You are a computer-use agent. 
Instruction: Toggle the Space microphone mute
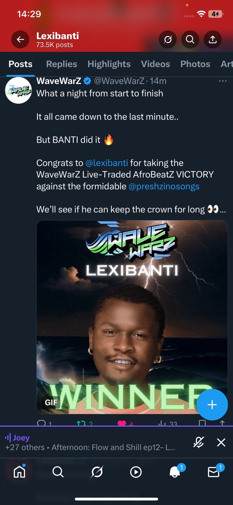pyautogui.click(x=198, y=442)
